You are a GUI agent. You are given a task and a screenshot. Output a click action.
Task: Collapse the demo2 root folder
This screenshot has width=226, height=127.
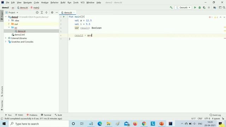pos(6,17)
